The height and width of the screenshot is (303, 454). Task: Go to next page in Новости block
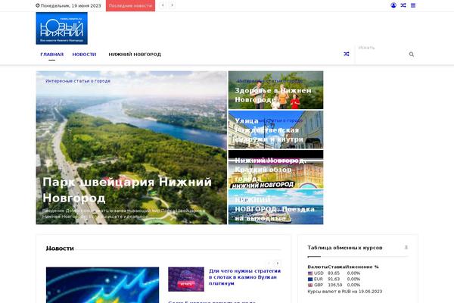278,263
